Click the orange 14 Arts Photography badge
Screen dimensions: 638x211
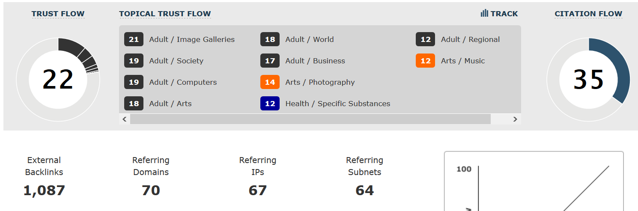[x=270, y=82]
